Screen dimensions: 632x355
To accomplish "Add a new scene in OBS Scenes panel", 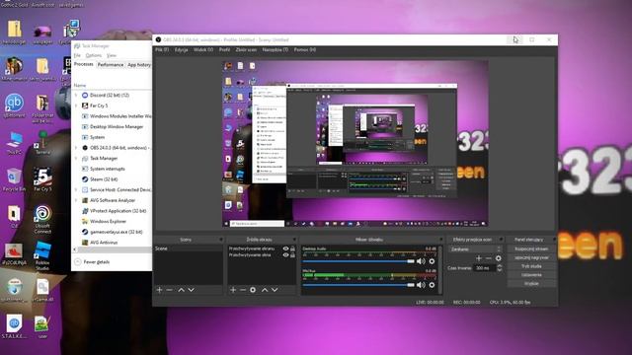I will coord(159,290).
